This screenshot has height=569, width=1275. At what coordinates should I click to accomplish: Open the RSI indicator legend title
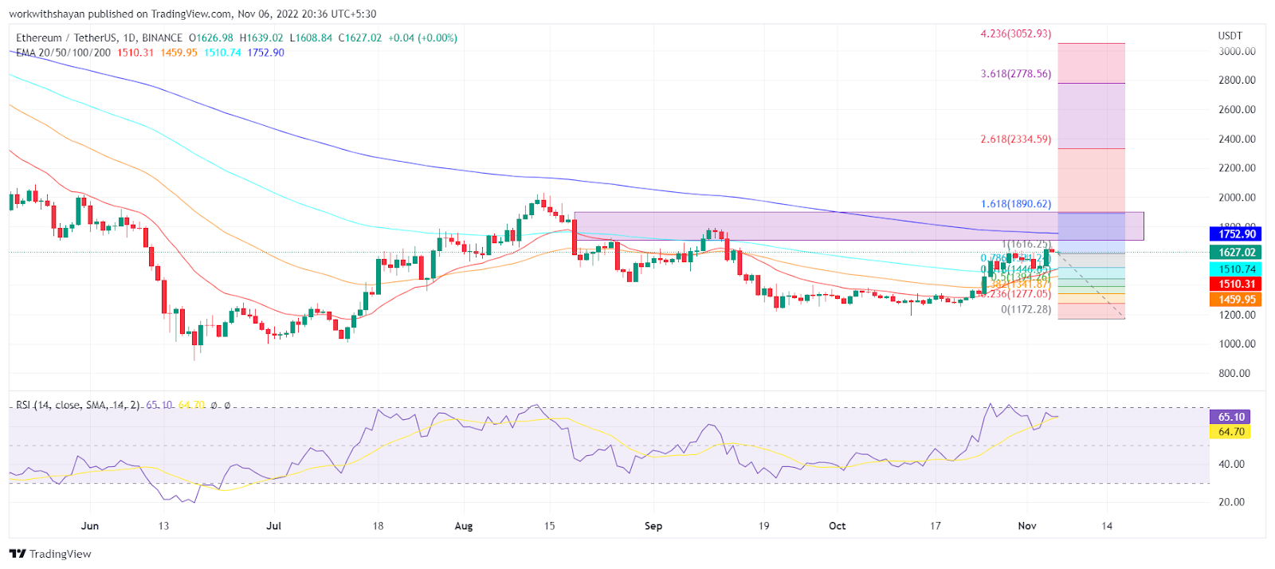(78, 405)
